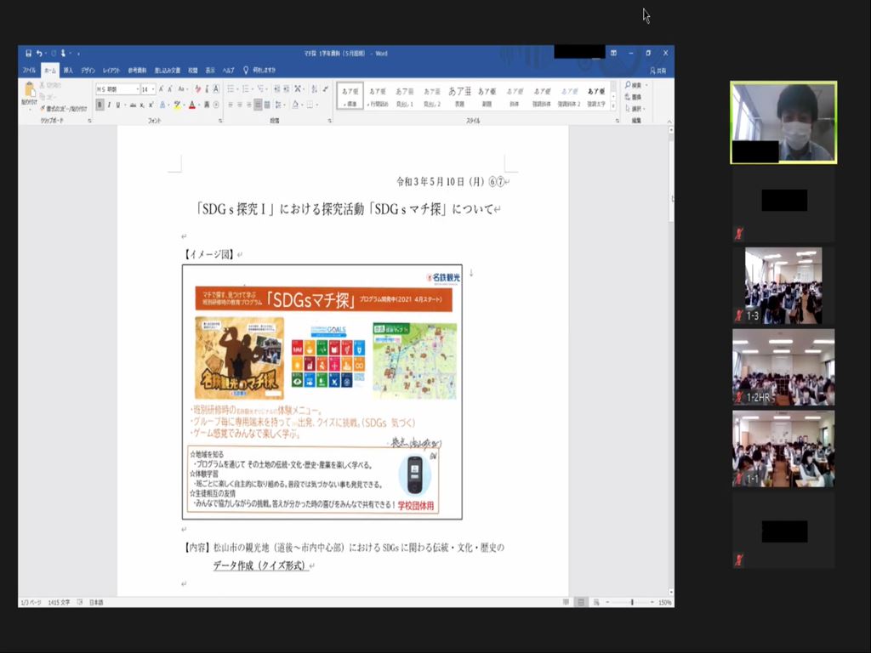
Task: Decrease paragraph indent
Action: tap(276, 88)
